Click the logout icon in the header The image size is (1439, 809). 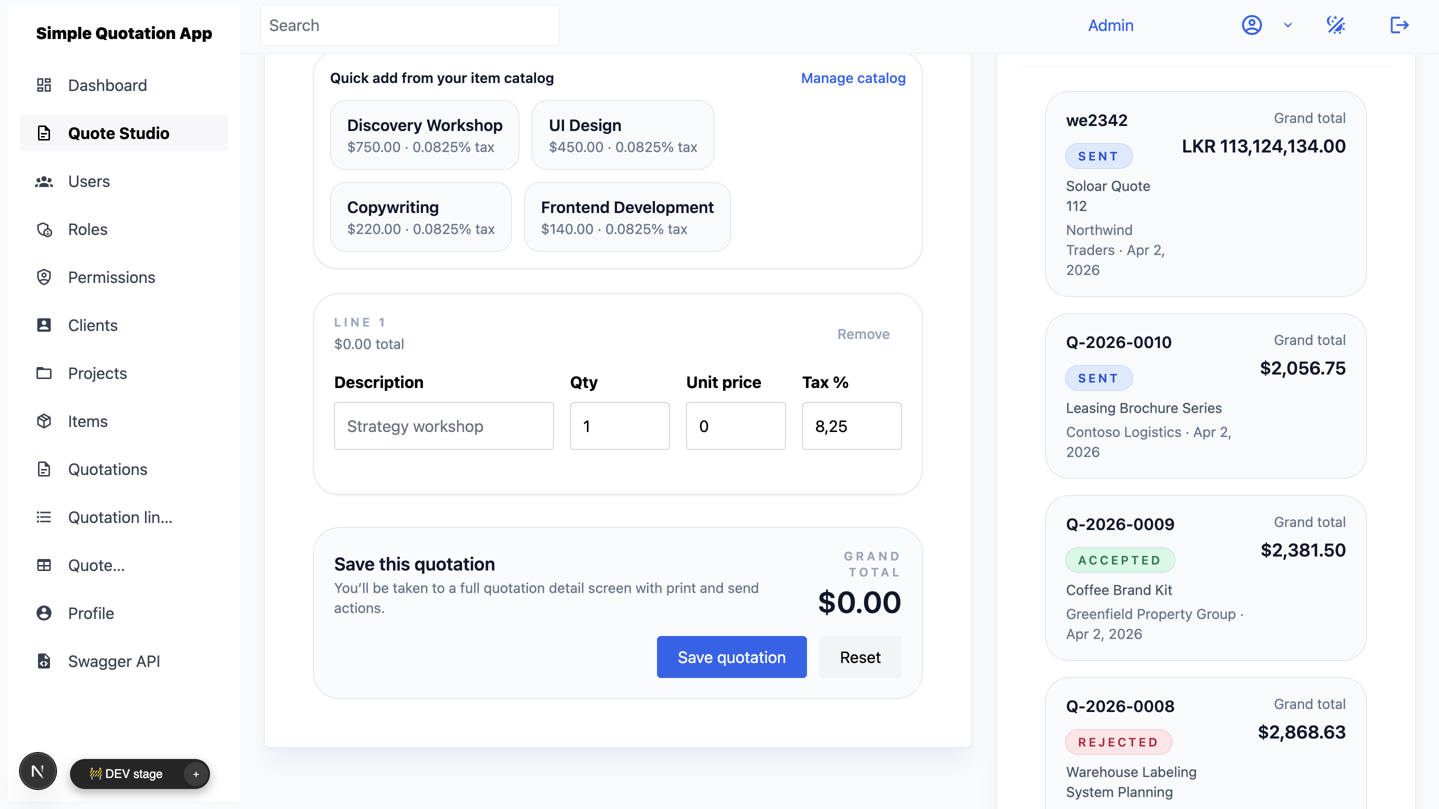pos(1399,25)
